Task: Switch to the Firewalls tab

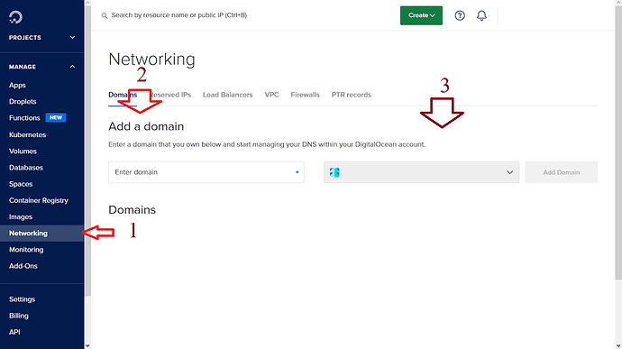Action: coord(305,95)
